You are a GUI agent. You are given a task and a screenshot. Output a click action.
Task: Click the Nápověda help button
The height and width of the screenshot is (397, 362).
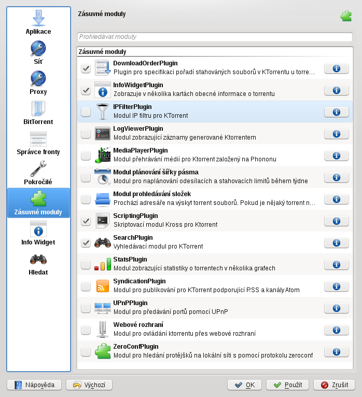pos(34,385)
